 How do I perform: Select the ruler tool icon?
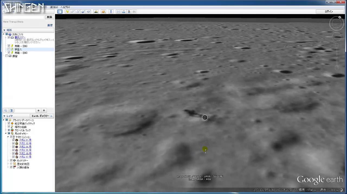(x=111, y=12)
